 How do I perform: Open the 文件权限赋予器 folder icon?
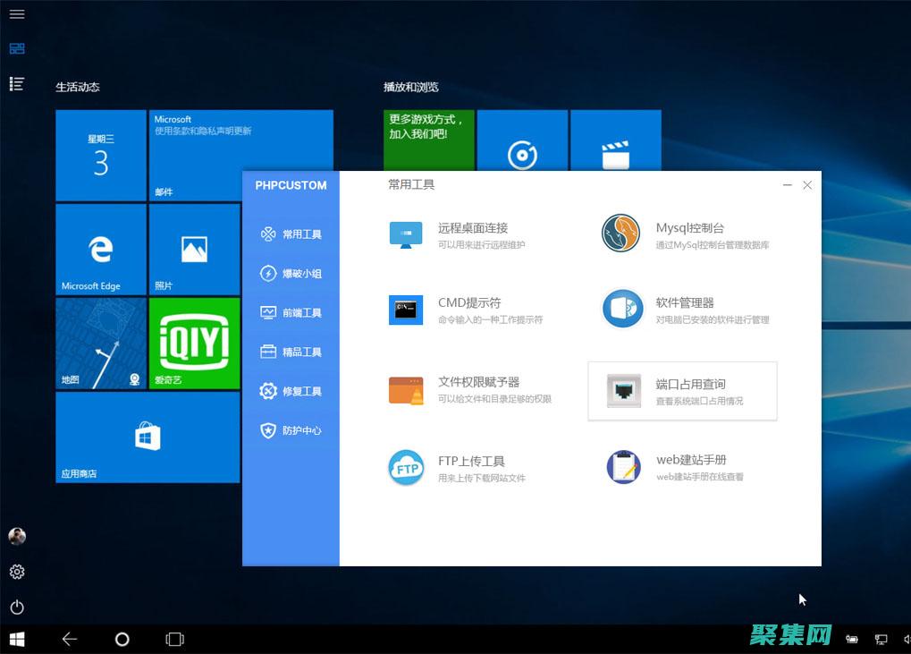[x=406, y=390]
